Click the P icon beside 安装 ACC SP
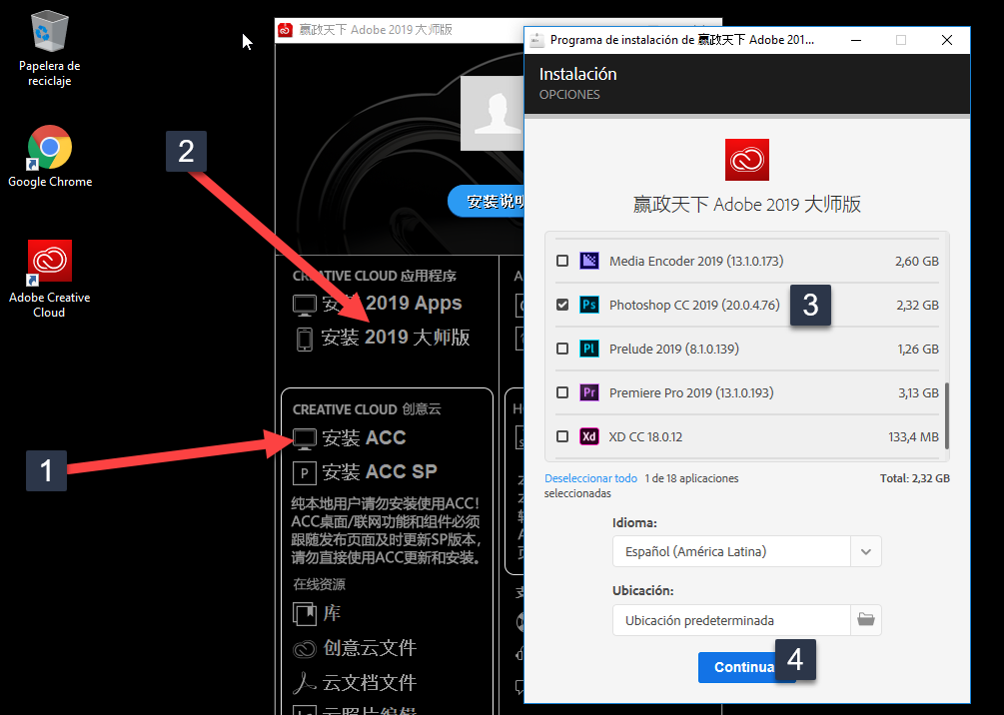The height and width of the screenshot is (715, 1004). [x=304, y=473]
